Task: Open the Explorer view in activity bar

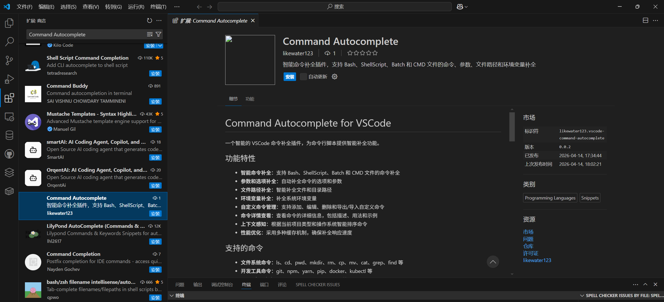Action: pos(9,23)
